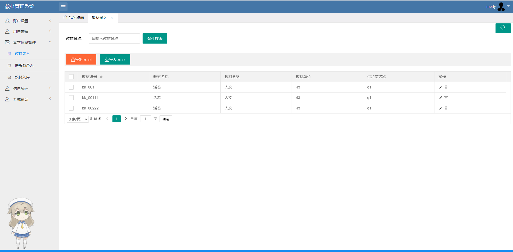Check the bk_00222 row checkbox

click(x=71, y=108)
